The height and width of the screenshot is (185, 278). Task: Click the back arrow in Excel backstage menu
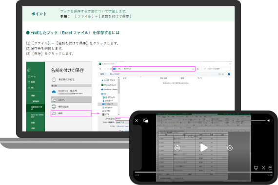(x=29, y=70)
